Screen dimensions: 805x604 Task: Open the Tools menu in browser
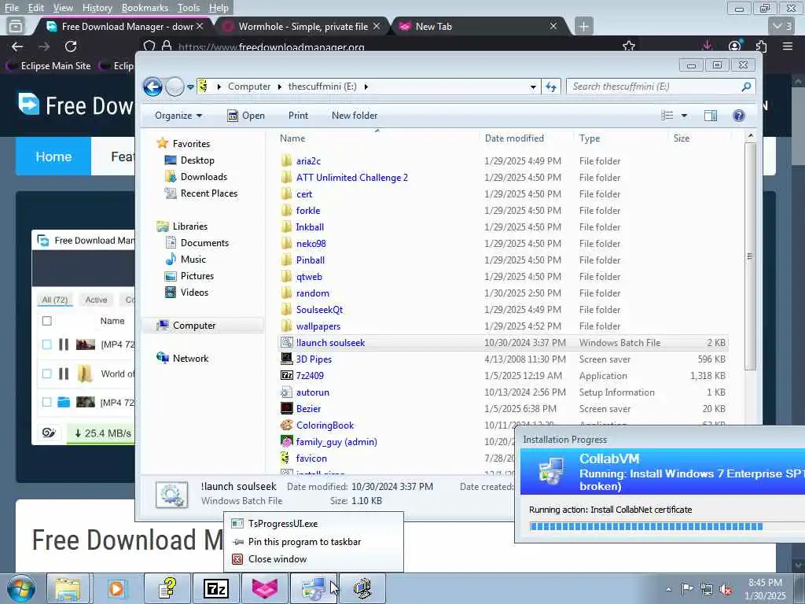[189, 8]
